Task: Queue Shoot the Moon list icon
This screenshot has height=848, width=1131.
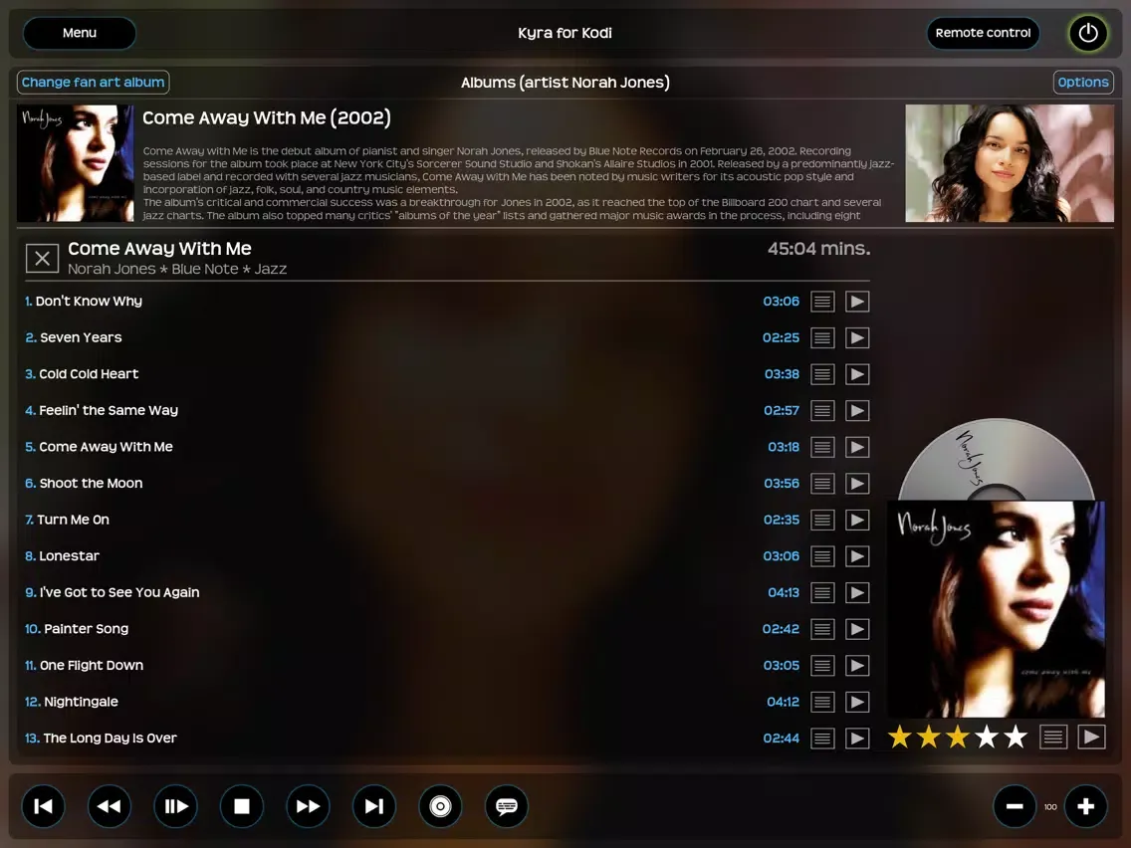Action: click(x=822, y=483)
